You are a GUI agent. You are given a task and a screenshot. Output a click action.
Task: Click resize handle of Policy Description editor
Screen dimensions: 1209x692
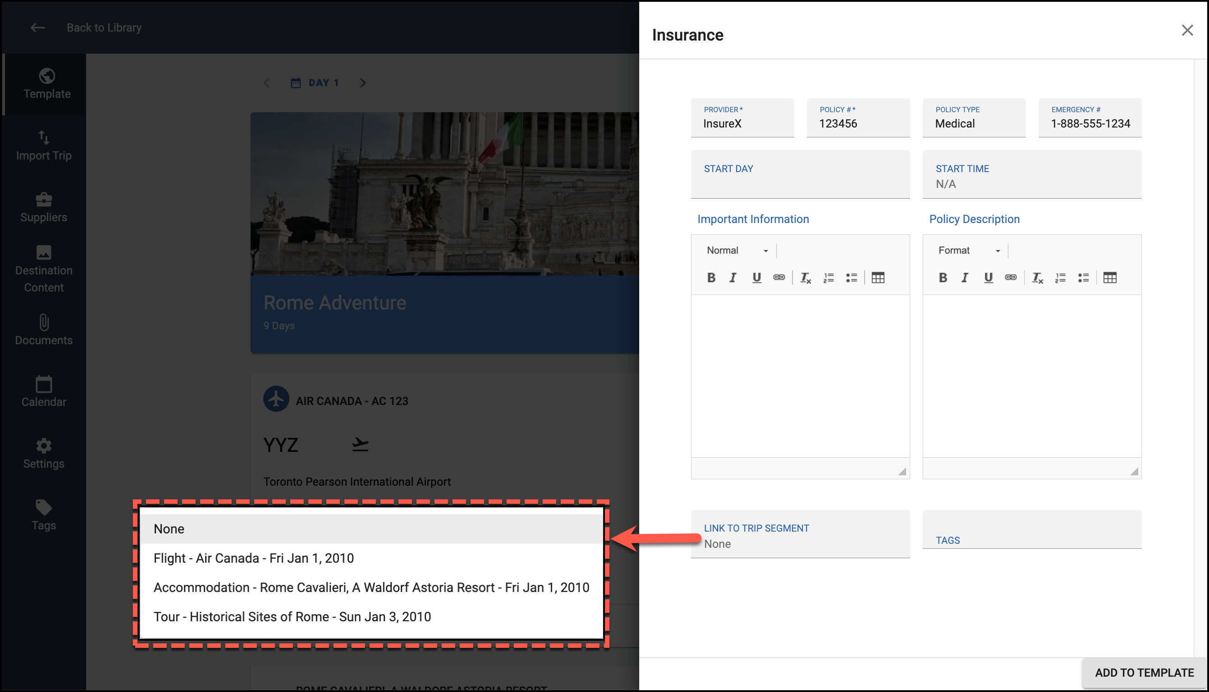(1134, 471)
